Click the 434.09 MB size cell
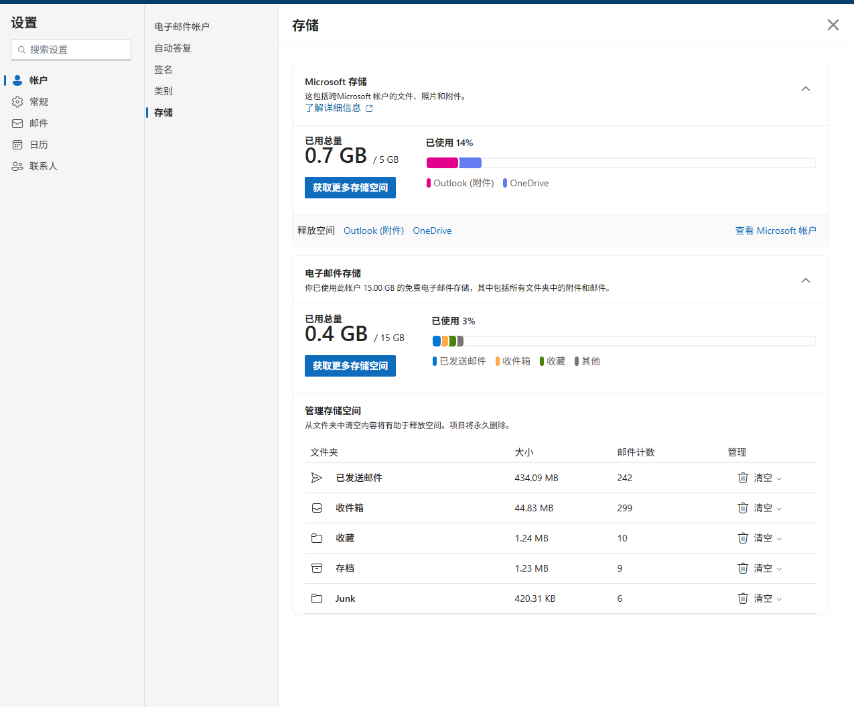Image resolution: width=854 pixels, height=707 pixels. pos(537,478)
